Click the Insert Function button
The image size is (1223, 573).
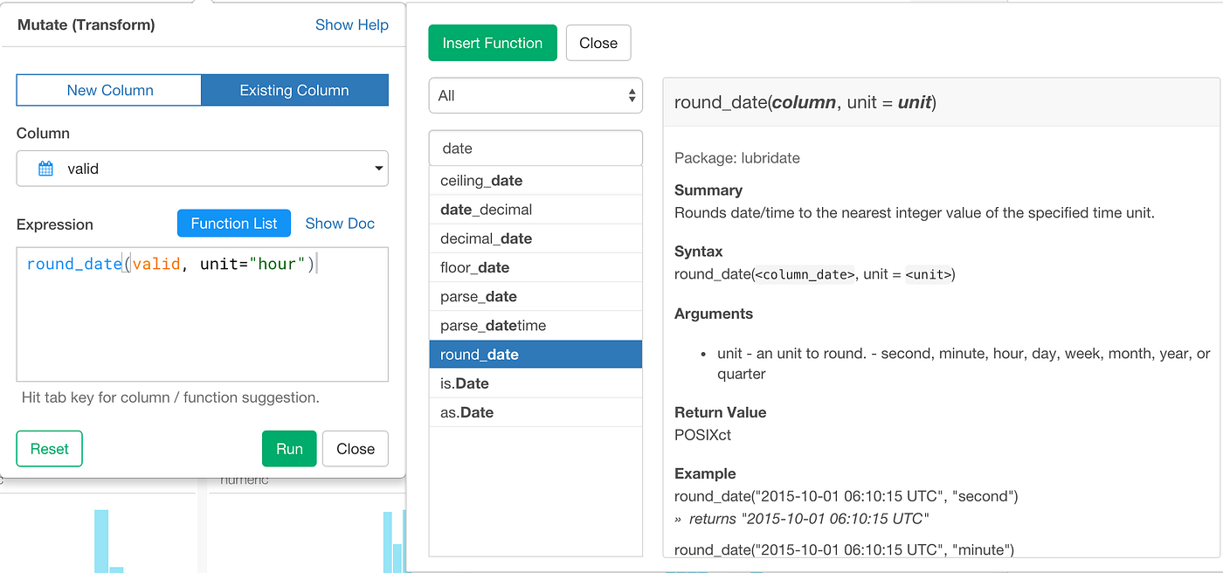492,42
